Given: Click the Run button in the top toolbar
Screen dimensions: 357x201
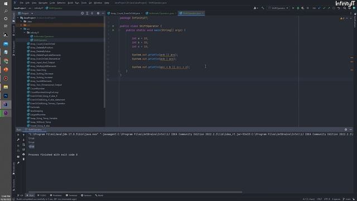Looking at the screenshot, I should [x=293, y=8].
